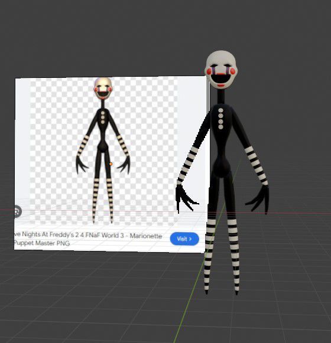Click the "Puppet Master PNG" caption text
Image resolution: width=331 pixels, height=343 pixels.
pyautogui.click(x=41, y=243)
